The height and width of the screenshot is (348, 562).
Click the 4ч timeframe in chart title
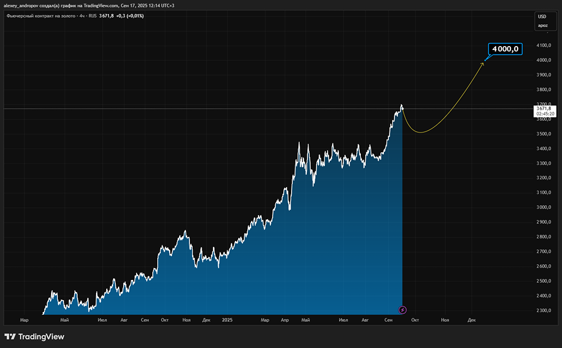(82, 16)
